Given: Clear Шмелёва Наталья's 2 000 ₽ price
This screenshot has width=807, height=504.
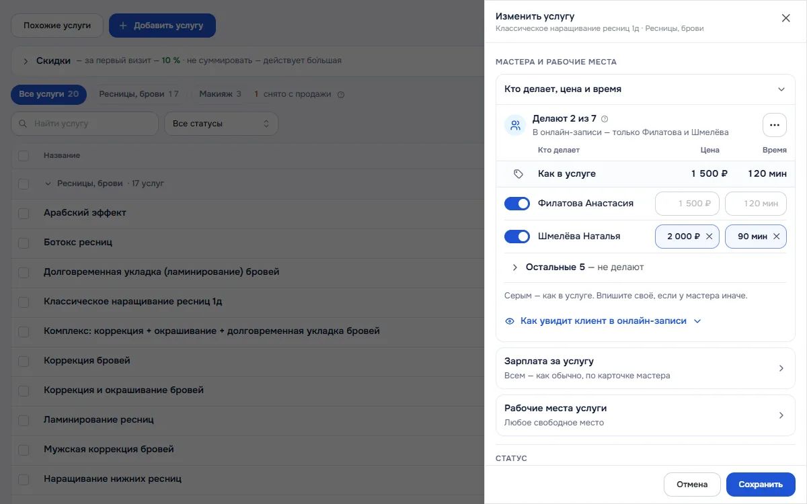Looking at the screenshot, I should 709,237.
